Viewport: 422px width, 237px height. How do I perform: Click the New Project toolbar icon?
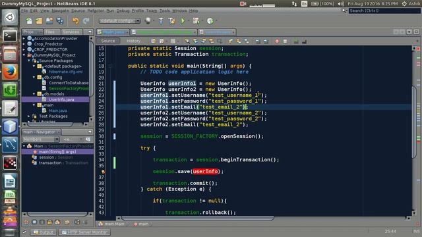tap(40, 20)
